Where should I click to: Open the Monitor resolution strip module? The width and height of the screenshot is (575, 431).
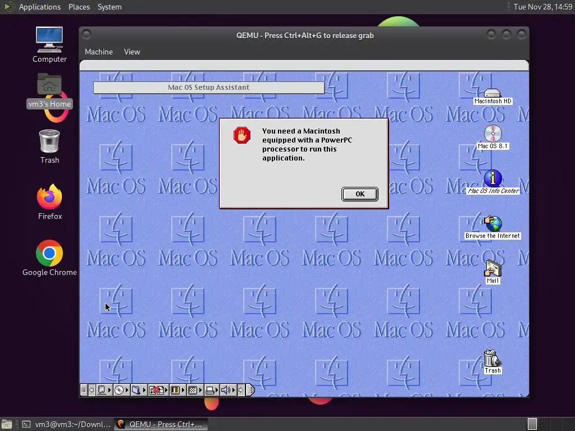point(193,391)
